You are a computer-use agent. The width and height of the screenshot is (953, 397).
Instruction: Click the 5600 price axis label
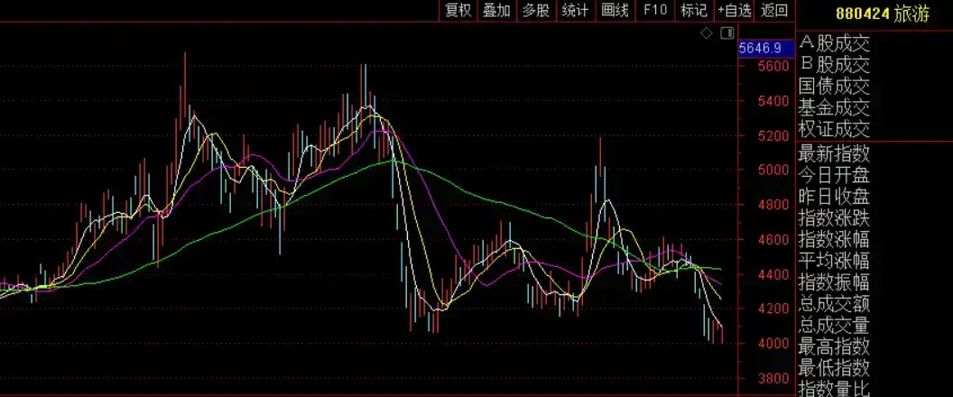click(773, 66)
